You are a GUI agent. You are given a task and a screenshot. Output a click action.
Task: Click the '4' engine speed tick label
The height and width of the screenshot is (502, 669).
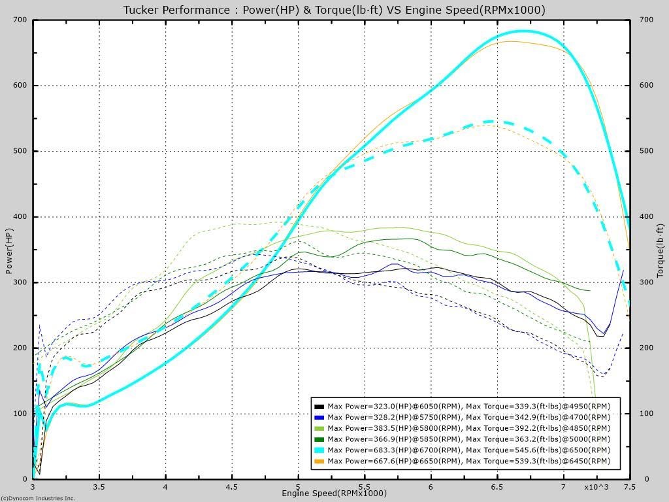tap(165, 487)
